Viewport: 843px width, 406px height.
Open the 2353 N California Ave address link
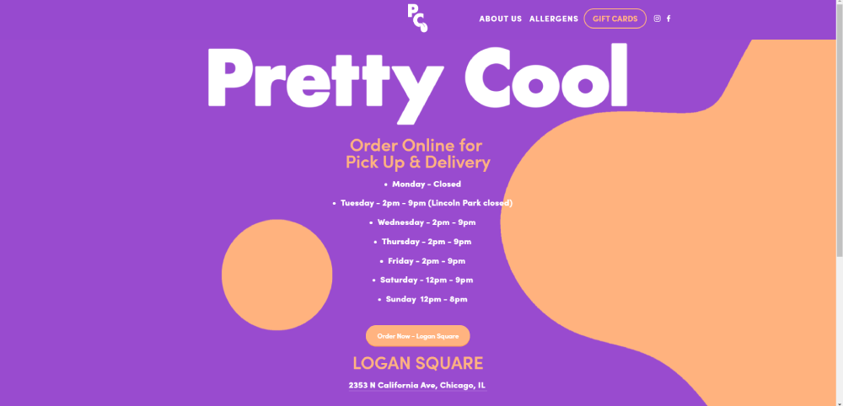[417, 386]
